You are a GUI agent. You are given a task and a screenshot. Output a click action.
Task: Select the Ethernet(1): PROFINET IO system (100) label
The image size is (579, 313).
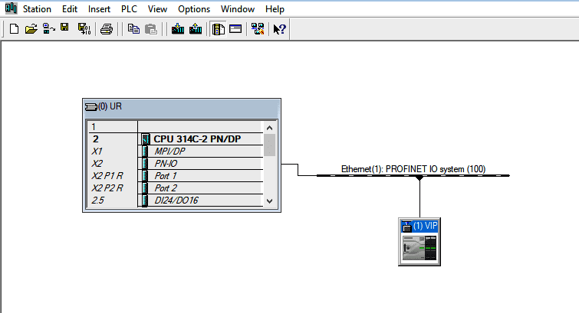413,169
